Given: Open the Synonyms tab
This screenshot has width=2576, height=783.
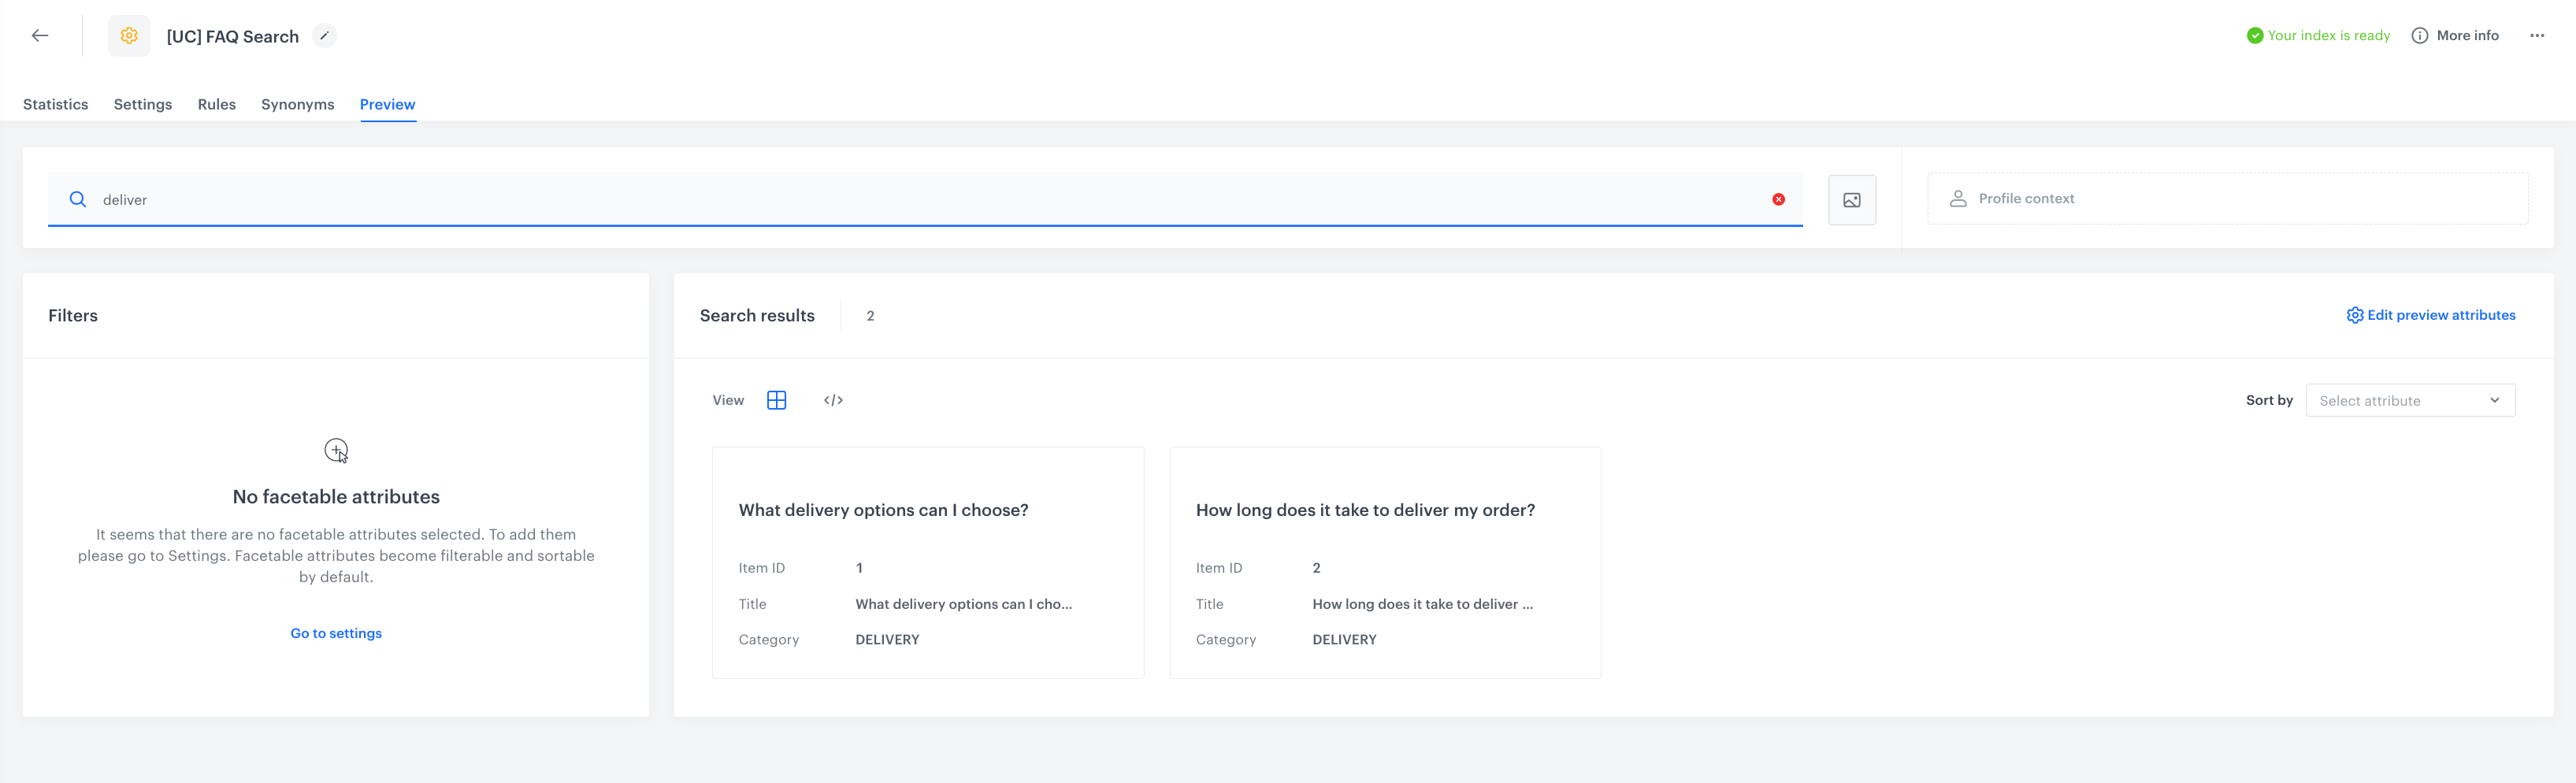Looking at the screenshot, I should click(x=297, y=104).
